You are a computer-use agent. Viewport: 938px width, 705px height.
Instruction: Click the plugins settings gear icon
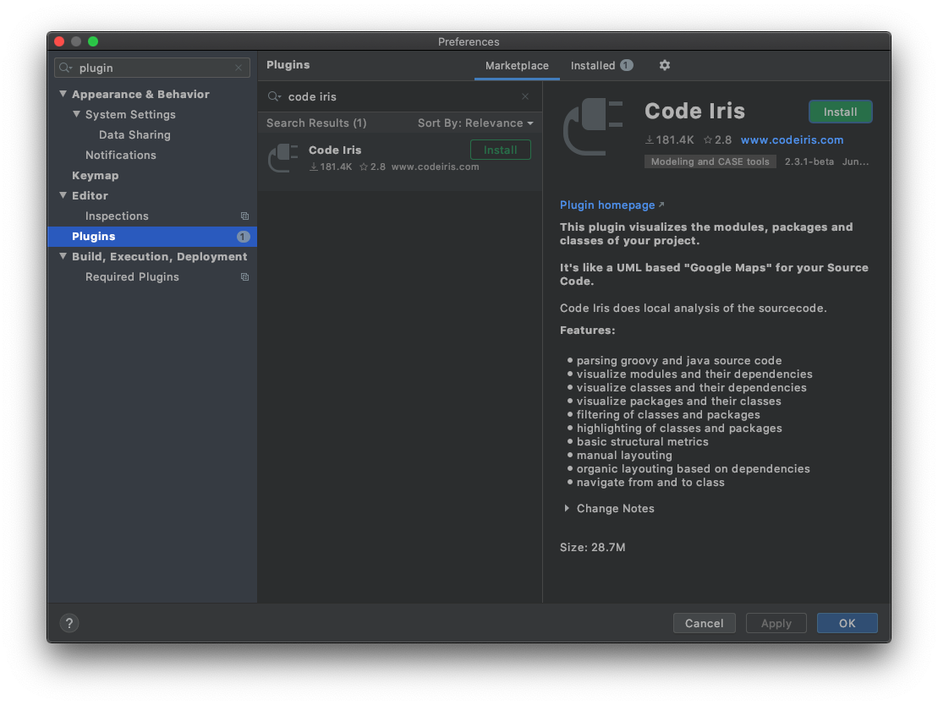[x=665, y=65]
